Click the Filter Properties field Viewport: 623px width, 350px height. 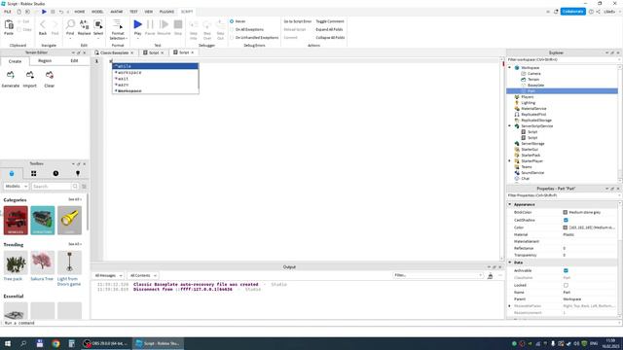pyautogui.click(x=563, y=195)
